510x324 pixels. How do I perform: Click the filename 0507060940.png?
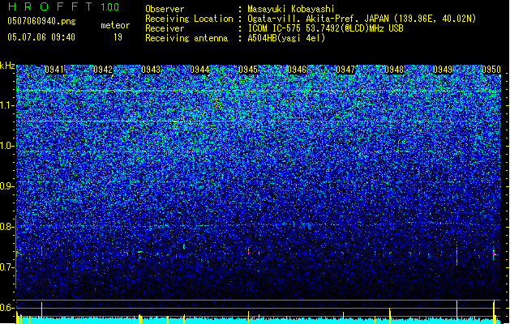[x=41, y=21]
